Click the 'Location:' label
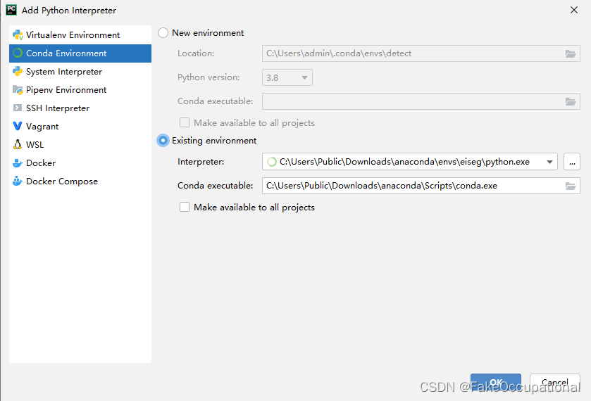 pyautogui.click(x=196, y=53)
